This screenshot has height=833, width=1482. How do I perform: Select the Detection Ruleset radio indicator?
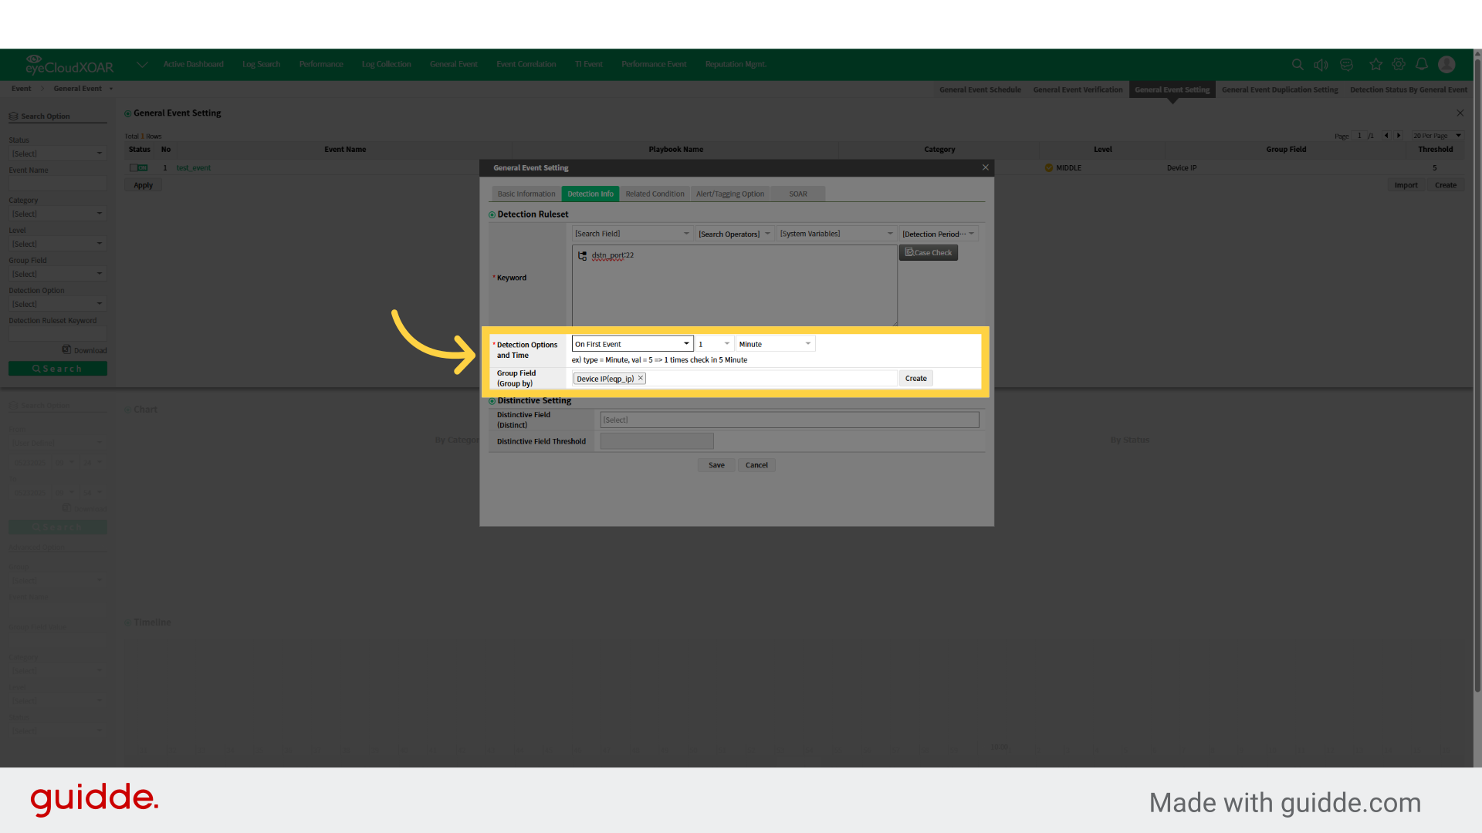point(492,214)
